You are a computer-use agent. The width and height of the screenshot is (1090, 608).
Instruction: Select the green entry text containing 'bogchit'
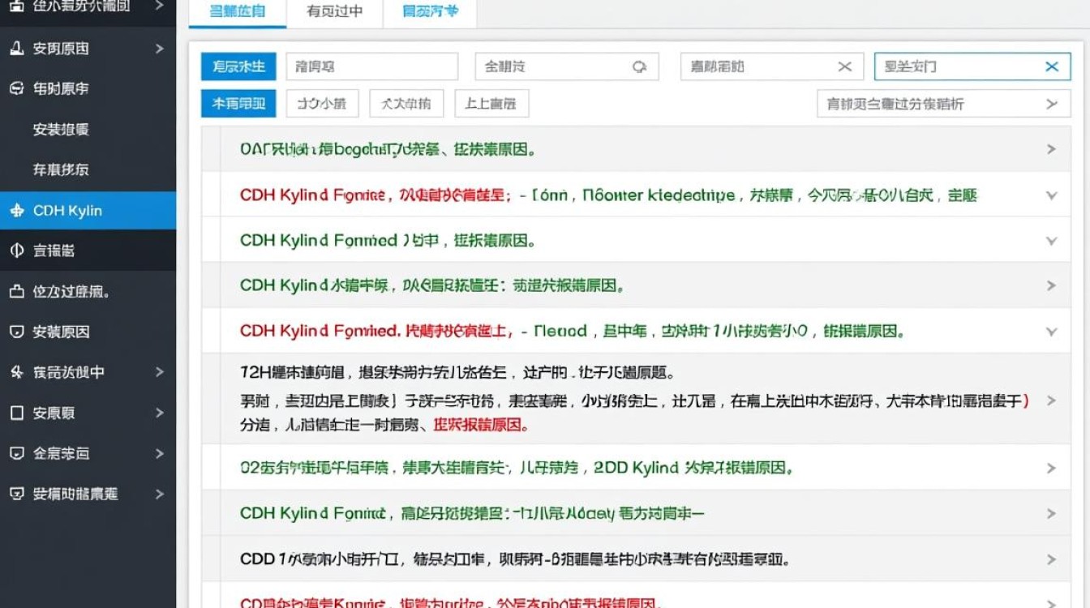pyautogui.click(x=388, y=149)
